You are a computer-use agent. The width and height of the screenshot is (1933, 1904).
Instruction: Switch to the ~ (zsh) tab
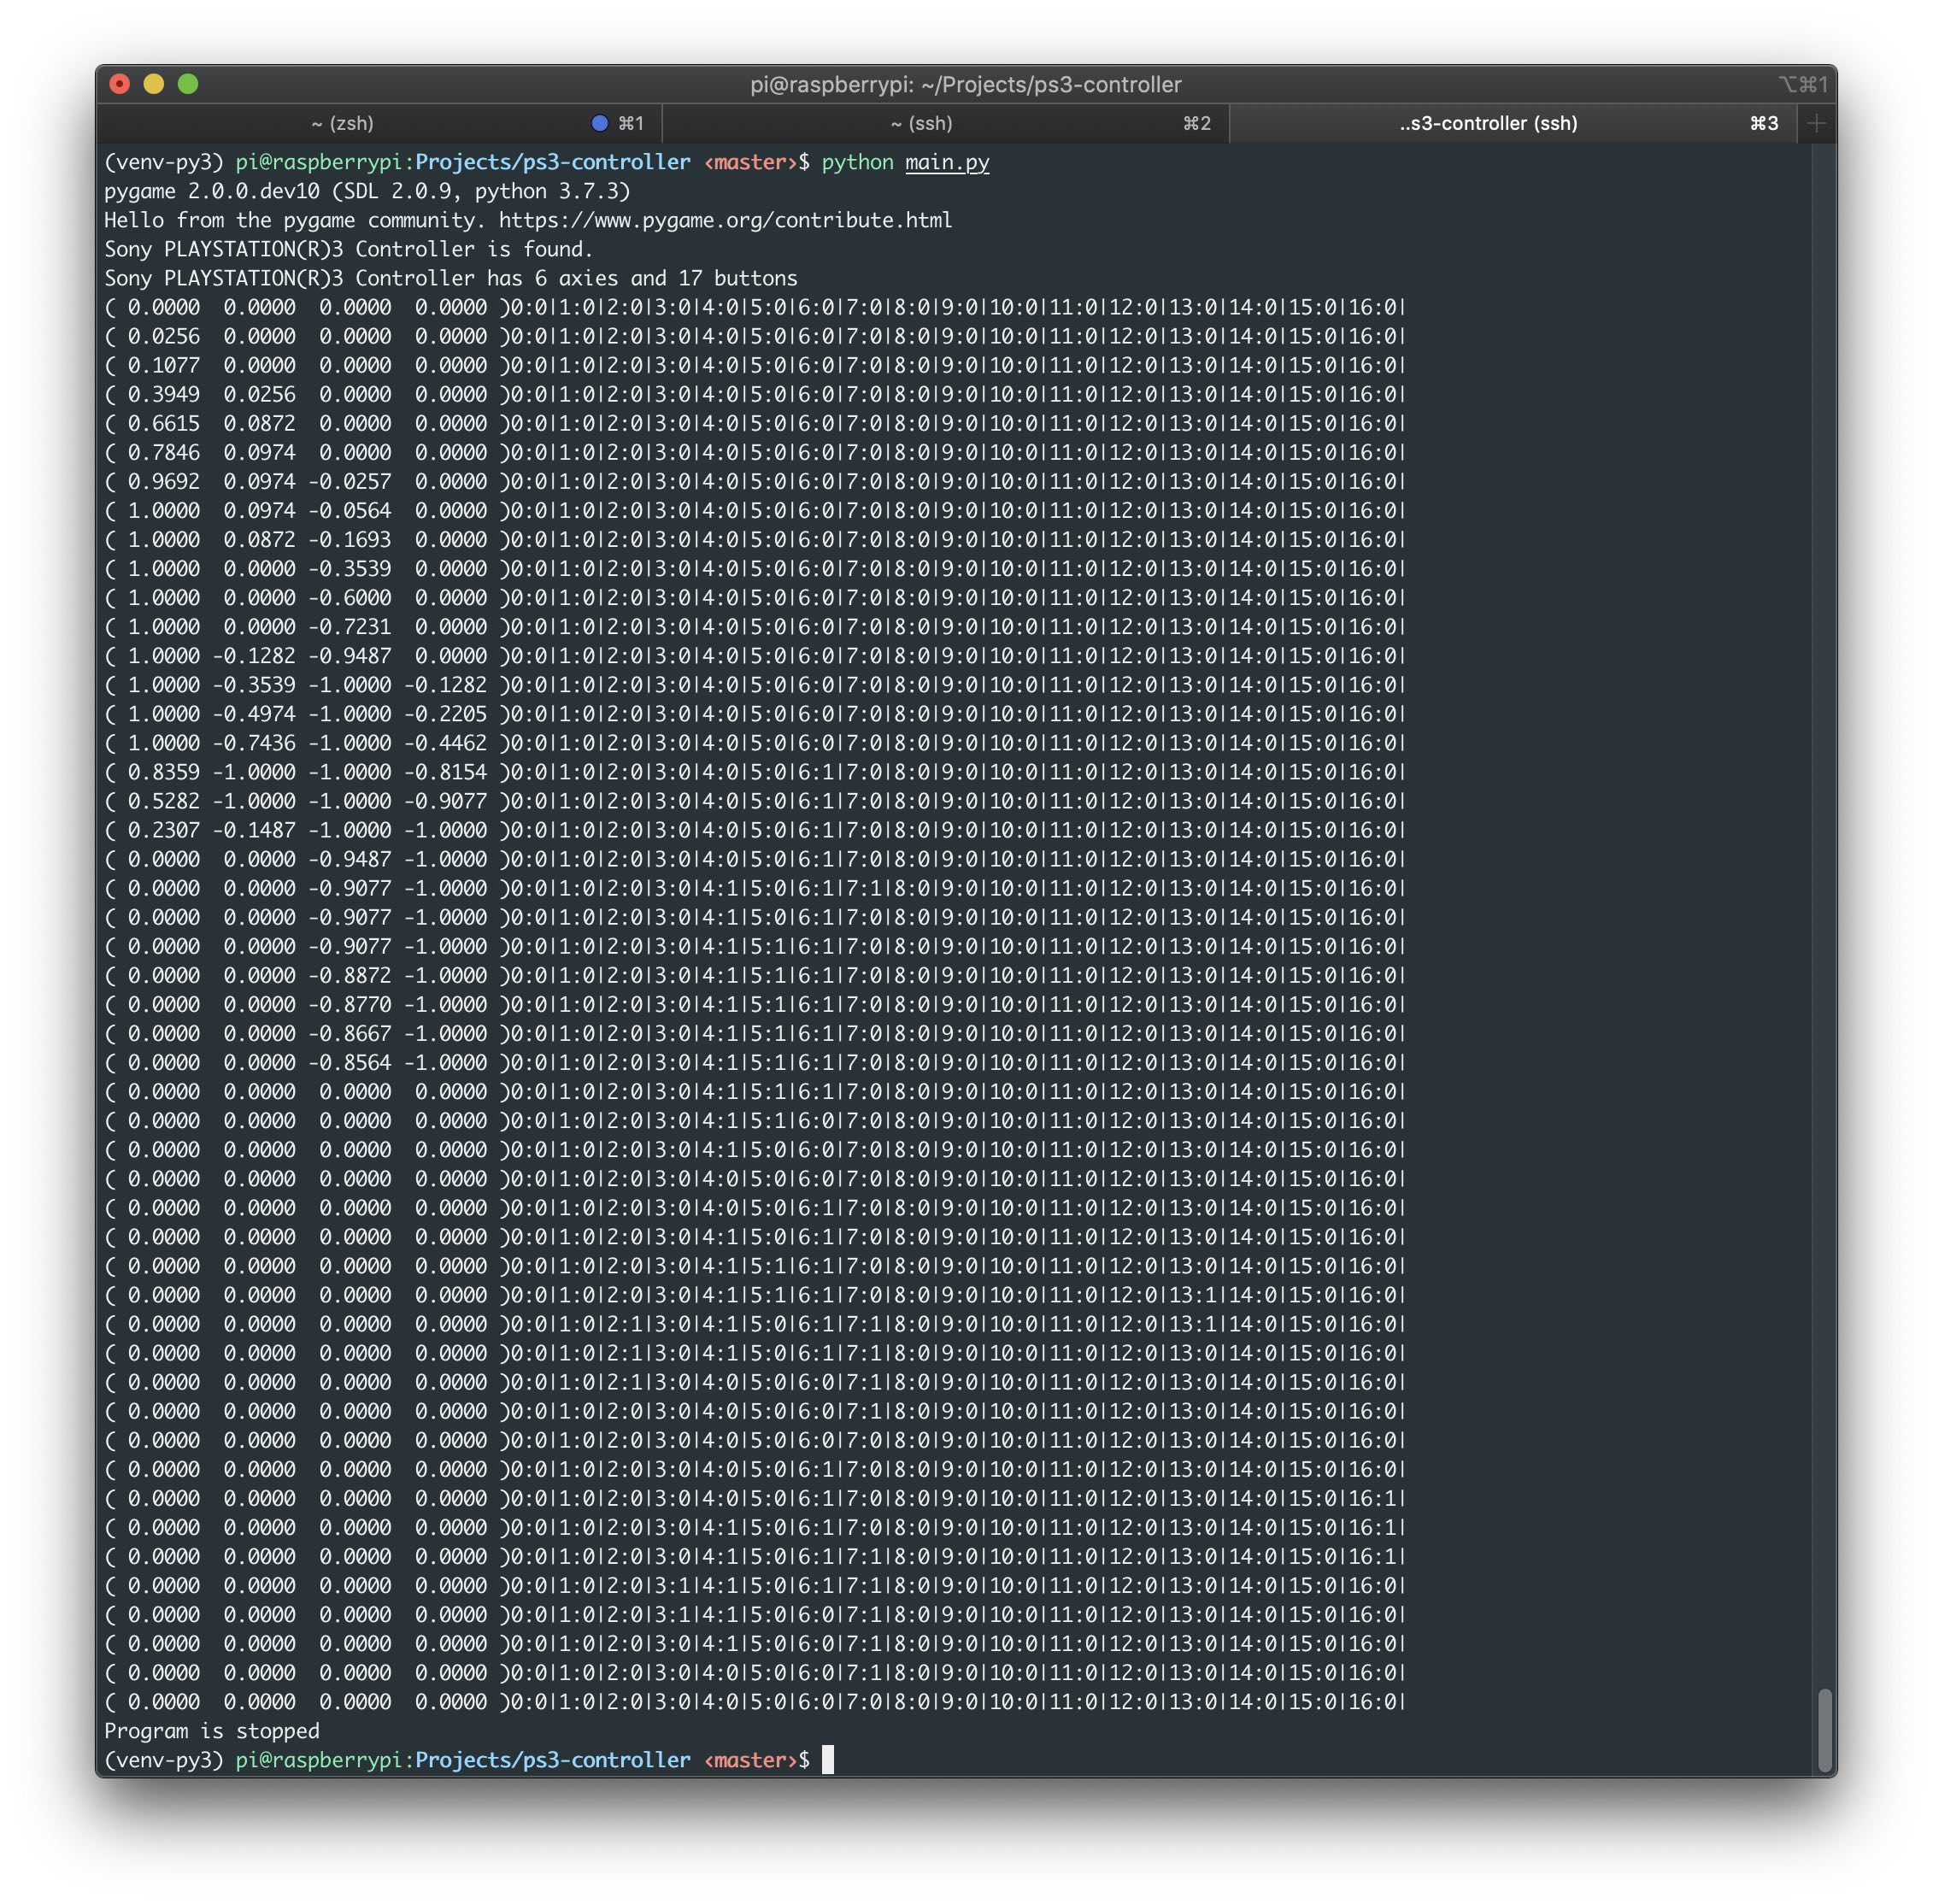tap(342, 123)
